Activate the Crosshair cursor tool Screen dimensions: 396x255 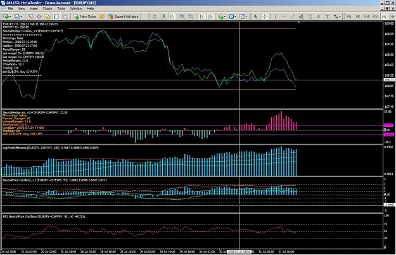click(x=264, y=16)
